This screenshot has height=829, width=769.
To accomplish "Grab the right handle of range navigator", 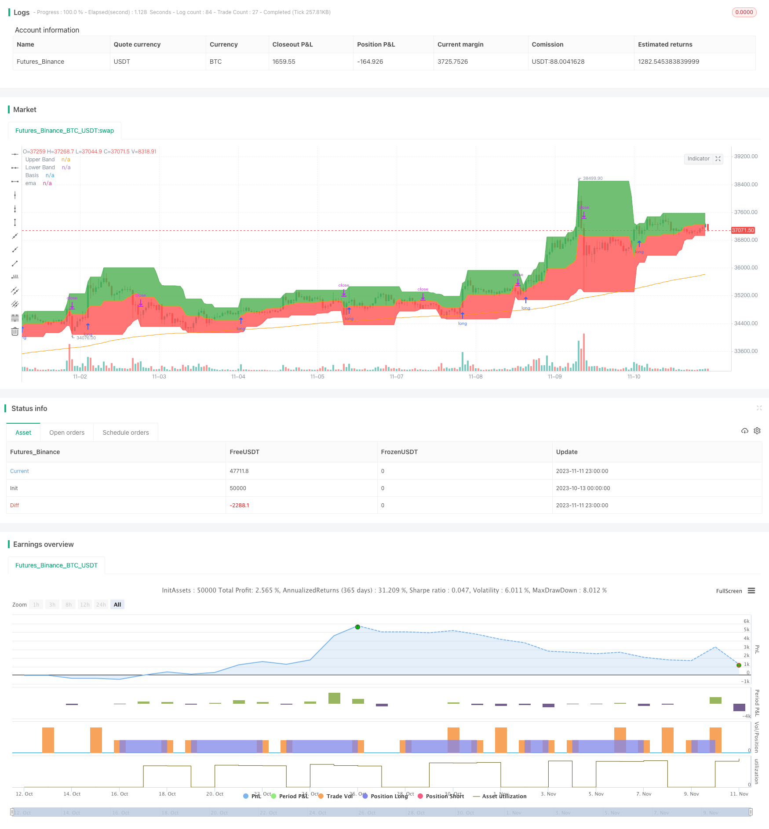I will [x=751, y=812].
